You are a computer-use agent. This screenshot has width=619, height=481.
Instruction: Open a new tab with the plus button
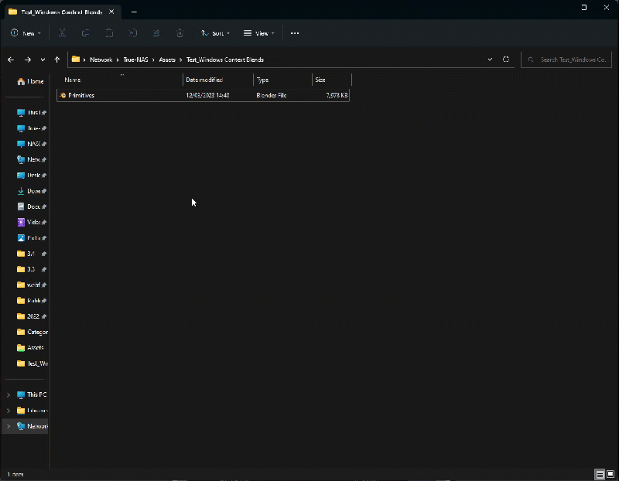click(x=134, y=12)
